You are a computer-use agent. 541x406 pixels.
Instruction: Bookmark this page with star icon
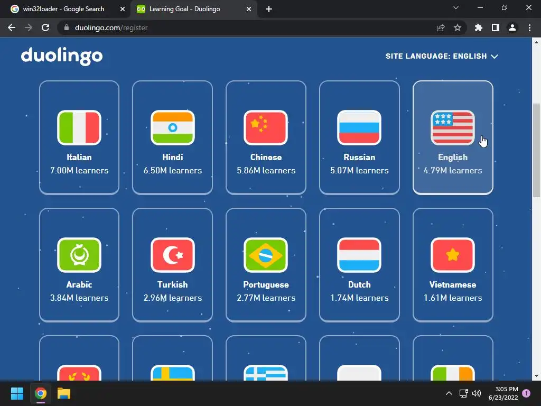coord(458,27)
